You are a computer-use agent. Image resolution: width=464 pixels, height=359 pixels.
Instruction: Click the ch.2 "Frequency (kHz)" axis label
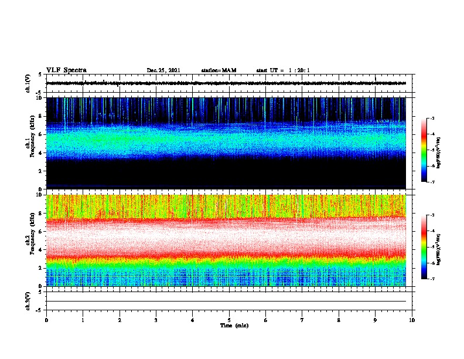coord(33,233)
